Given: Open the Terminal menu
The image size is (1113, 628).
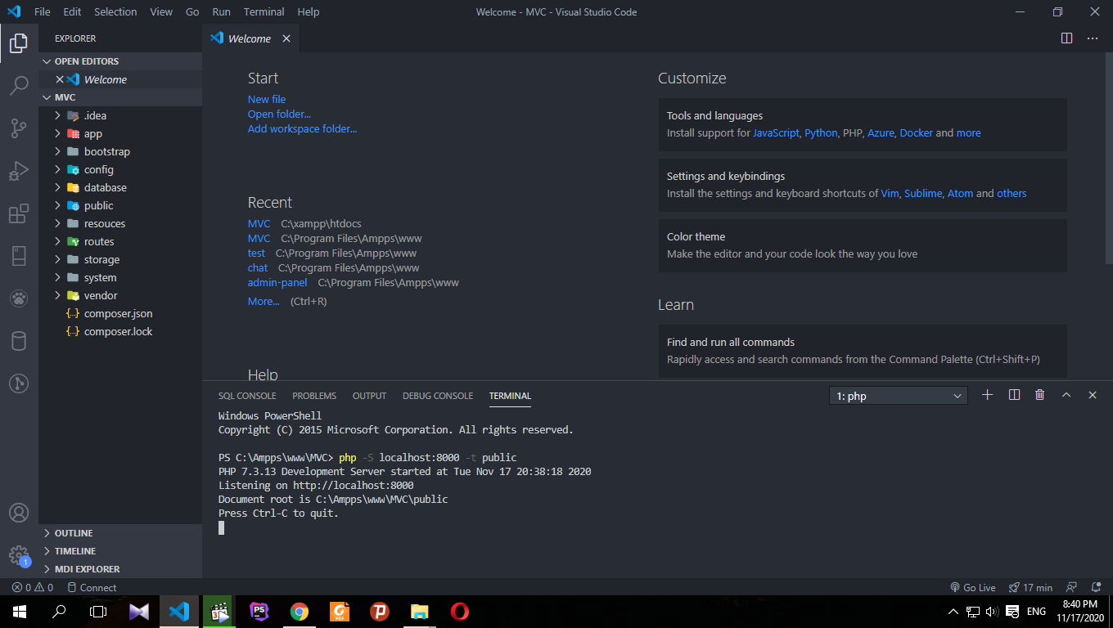Looking at the screenshot, I should [264, 12].
